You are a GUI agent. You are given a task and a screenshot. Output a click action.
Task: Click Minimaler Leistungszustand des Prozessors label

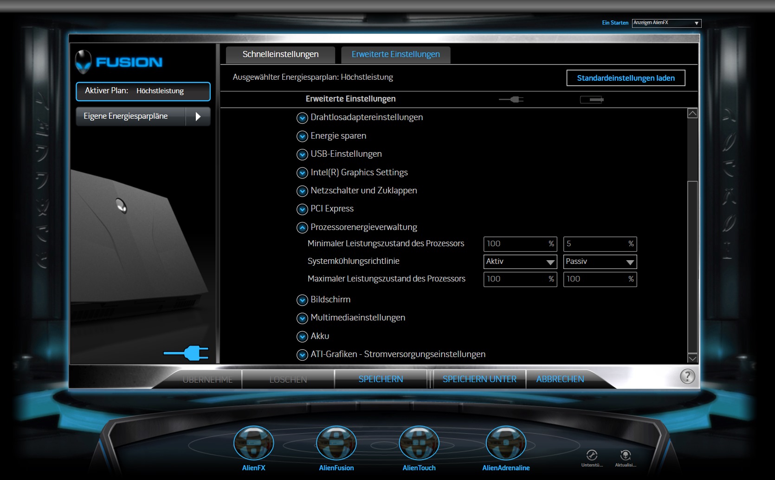click(386, 243)
